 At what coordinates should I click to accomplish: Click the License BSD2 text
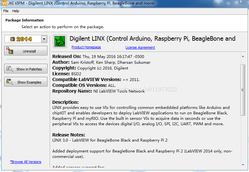67,74
